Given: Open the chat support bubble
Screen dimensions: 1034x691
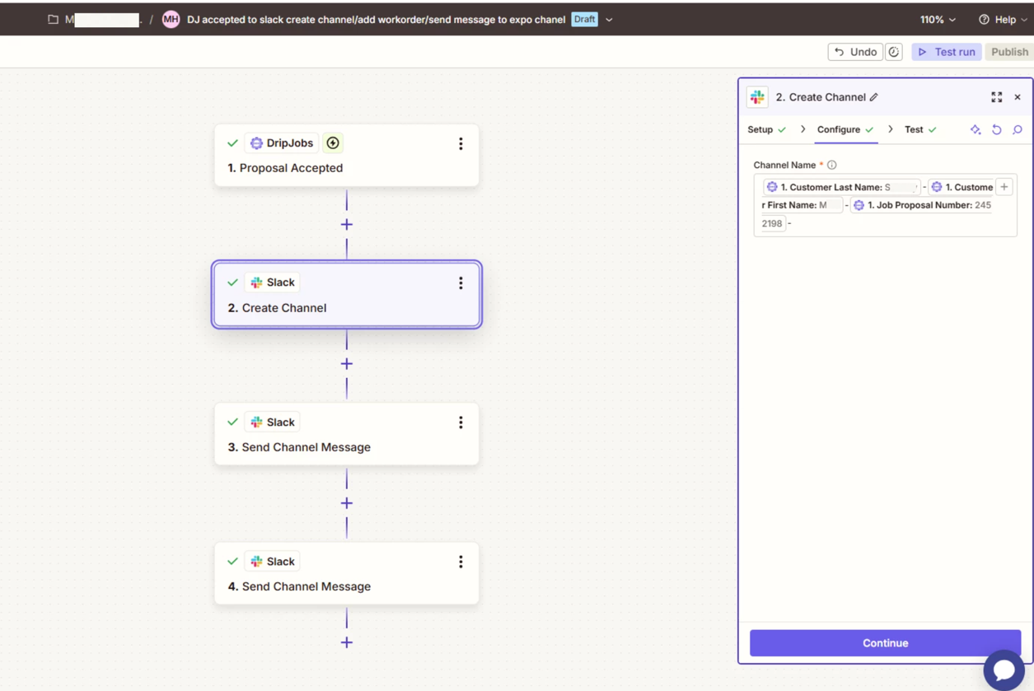Looking at the screenshot, I should click(1004, 670).
